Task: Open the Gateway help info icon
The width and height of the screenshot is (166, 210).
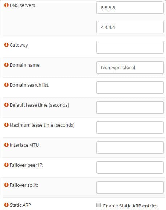Action: [6, 45]
